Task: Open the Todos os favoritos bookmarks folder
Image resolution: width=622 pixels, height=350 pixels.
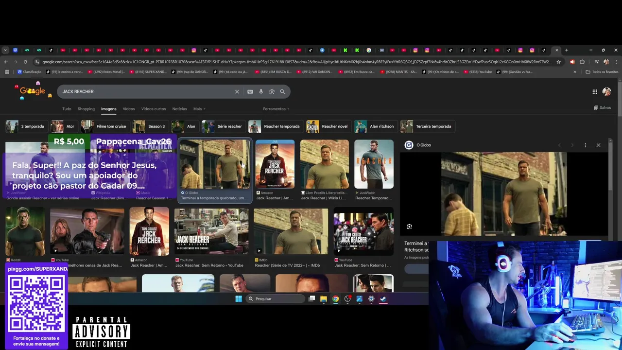Action: pos(602,72)
